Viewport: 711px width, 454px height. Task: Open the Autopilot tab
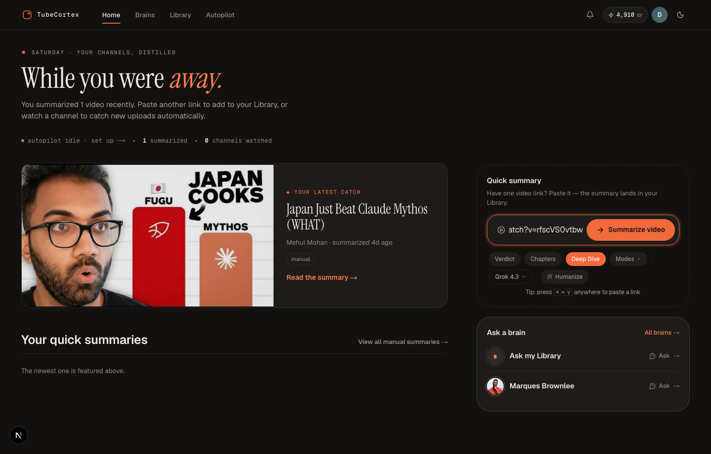click(x=220, y=15)
